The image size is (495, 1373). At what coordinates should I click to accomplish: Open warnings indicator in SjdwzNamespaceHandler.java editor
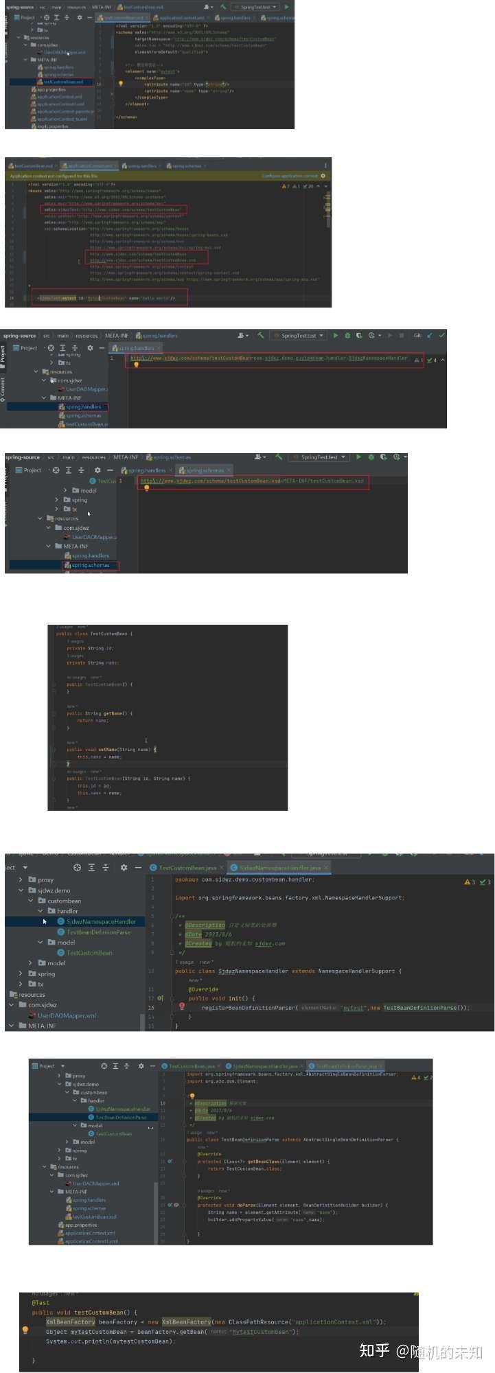(469, 882)
